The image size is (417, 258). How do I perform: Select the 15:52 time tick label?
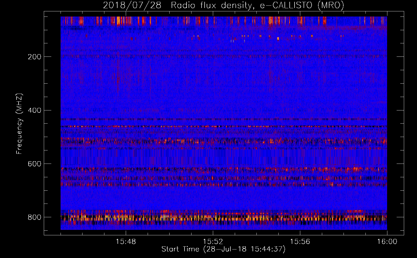click(x=213, y=242)
